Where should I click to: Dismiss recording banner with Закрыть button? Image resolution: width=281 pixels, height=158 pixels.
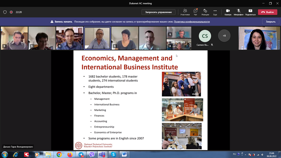click(x=270, y=22)
